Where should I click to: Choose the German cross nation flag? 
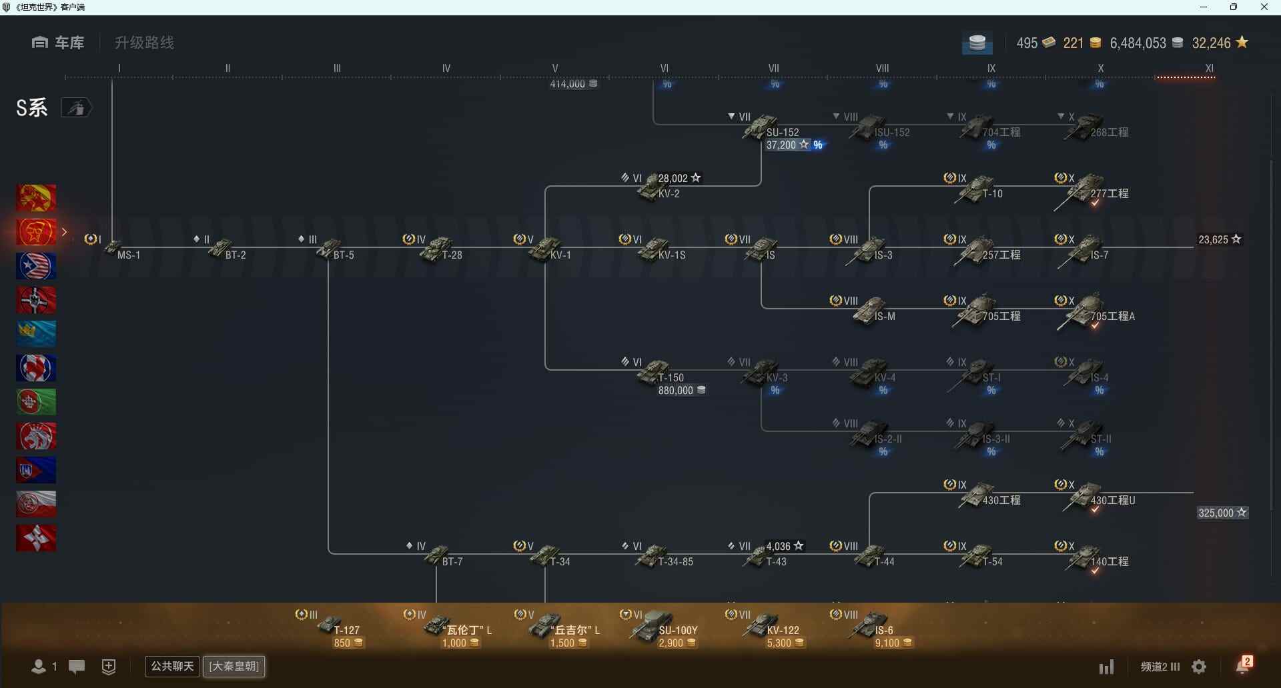(36, 300)
